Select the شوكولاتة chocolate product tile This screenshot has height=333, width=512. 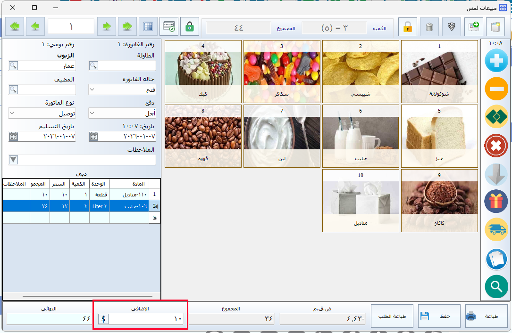pyautogui.click(x=439, y=72)
